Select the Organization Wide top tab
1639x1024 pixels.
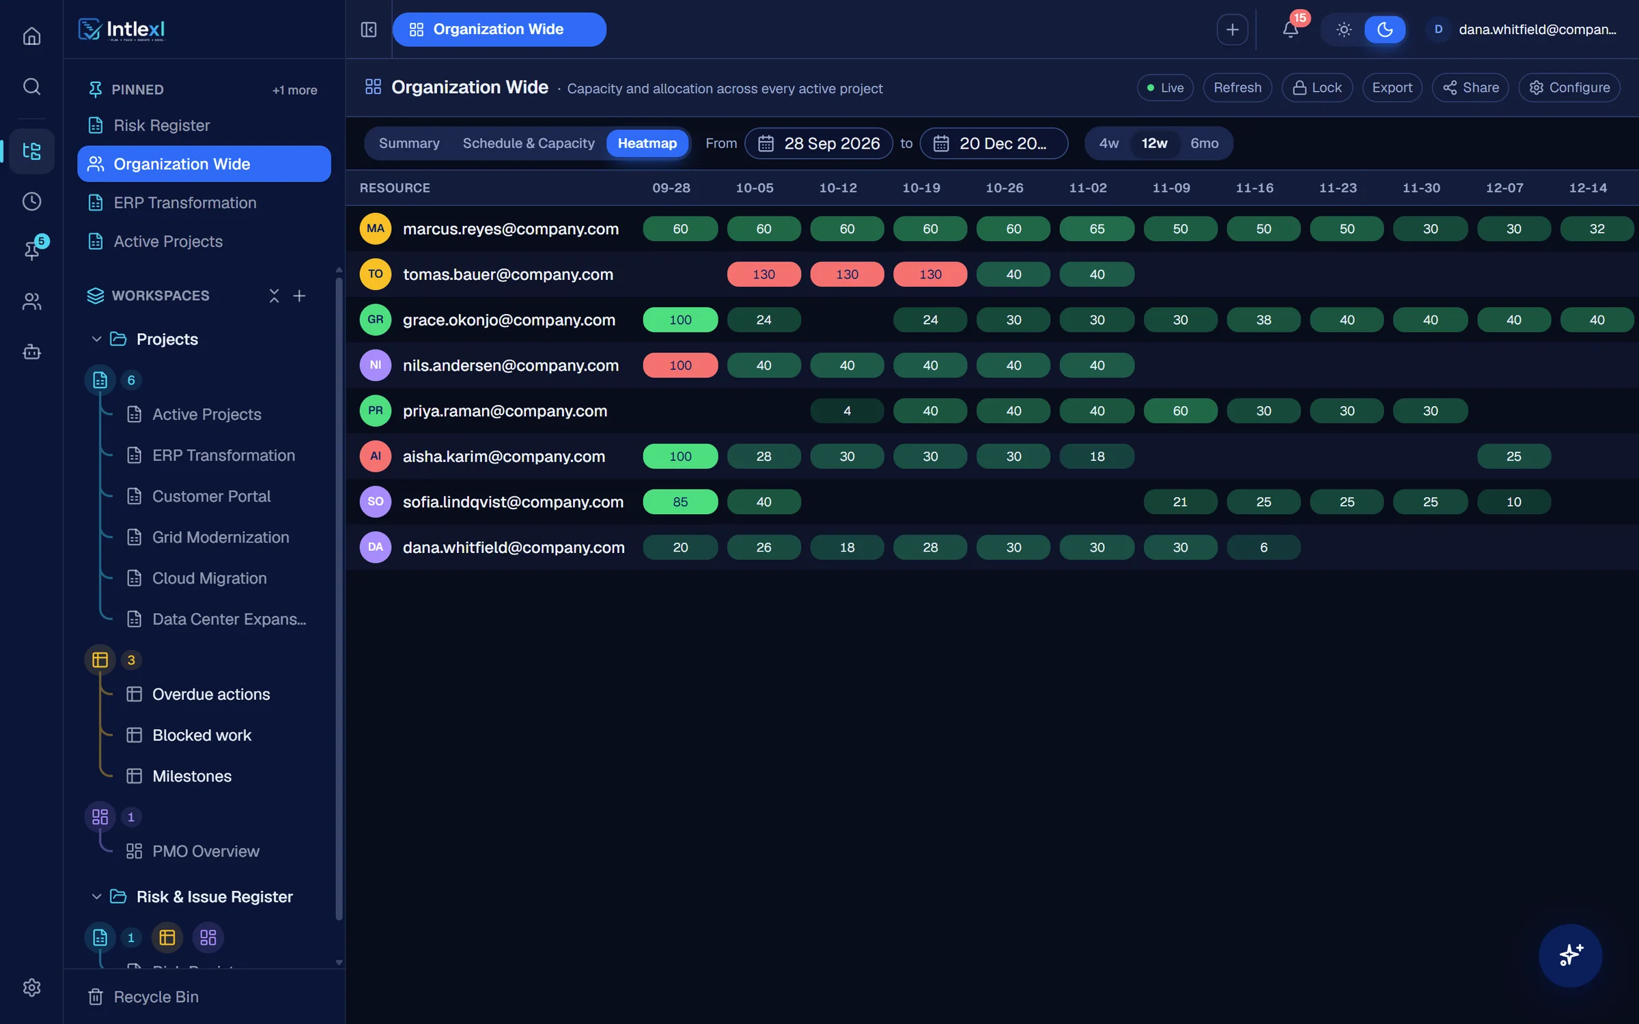click(499, 29)
